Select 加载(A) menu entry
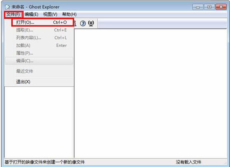This screenshot has width=230, height=167. click(x=39, y=45)
